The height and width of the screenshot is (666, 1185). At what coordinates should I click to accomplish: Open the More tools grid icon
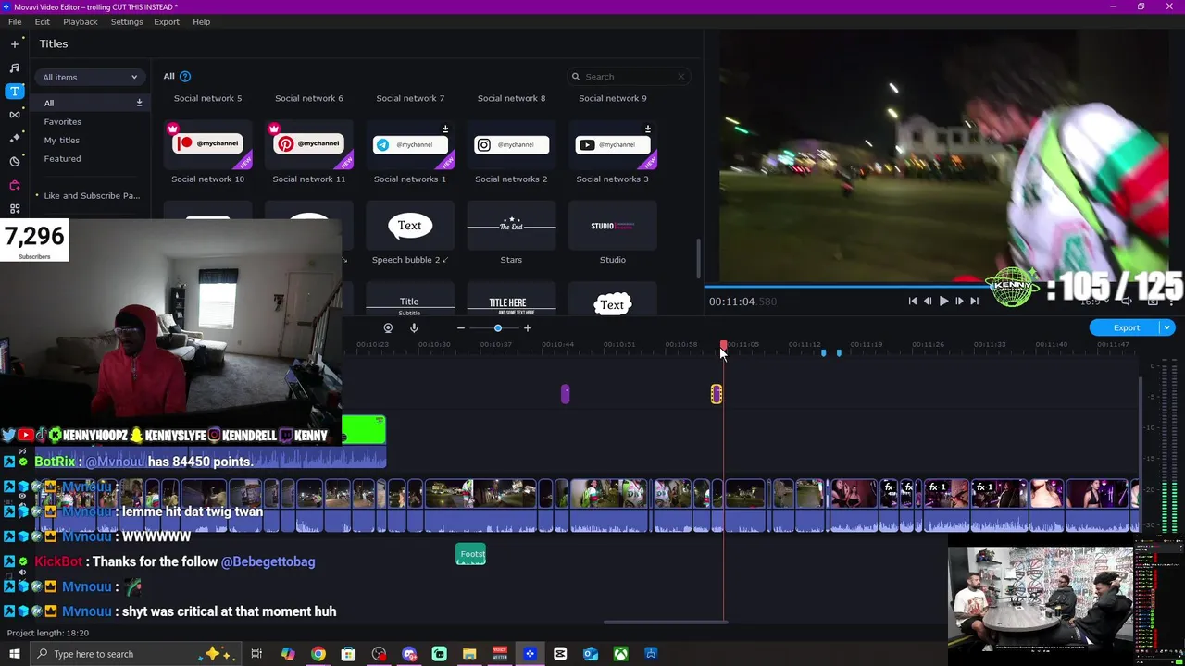coord(14,208)
